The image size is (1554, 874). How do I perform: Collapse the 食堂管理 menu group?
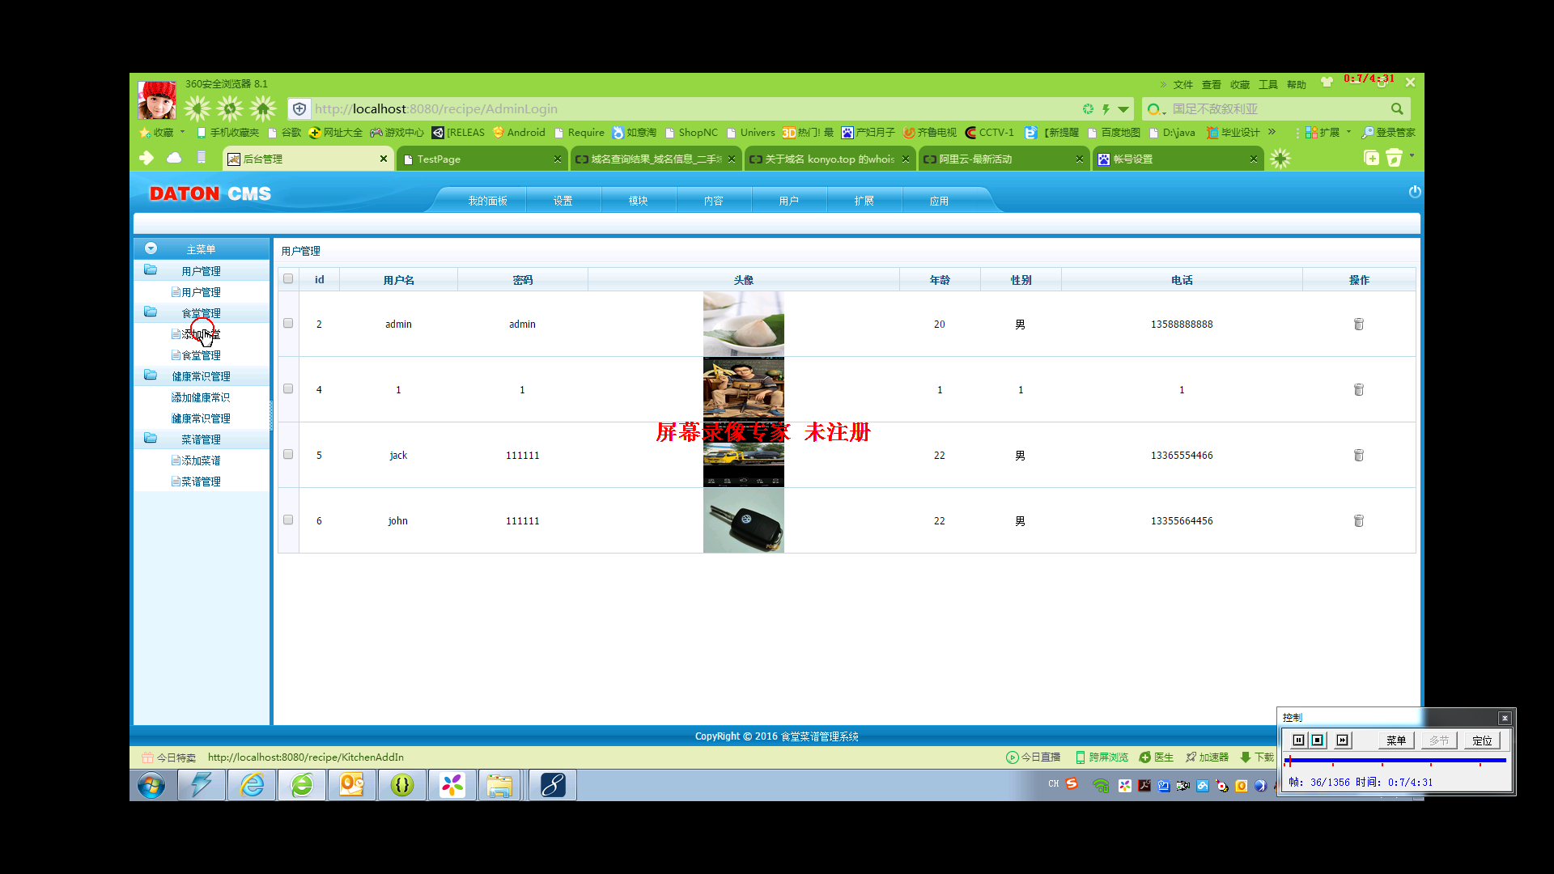201,313
